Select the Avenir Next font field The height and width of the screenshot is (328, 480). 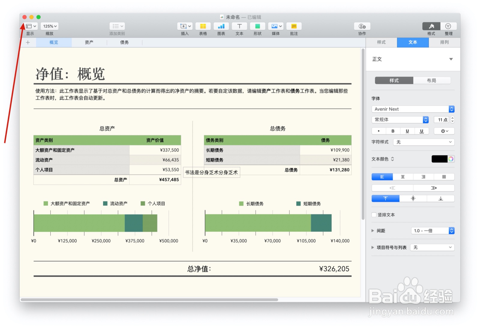coord(411,109)
